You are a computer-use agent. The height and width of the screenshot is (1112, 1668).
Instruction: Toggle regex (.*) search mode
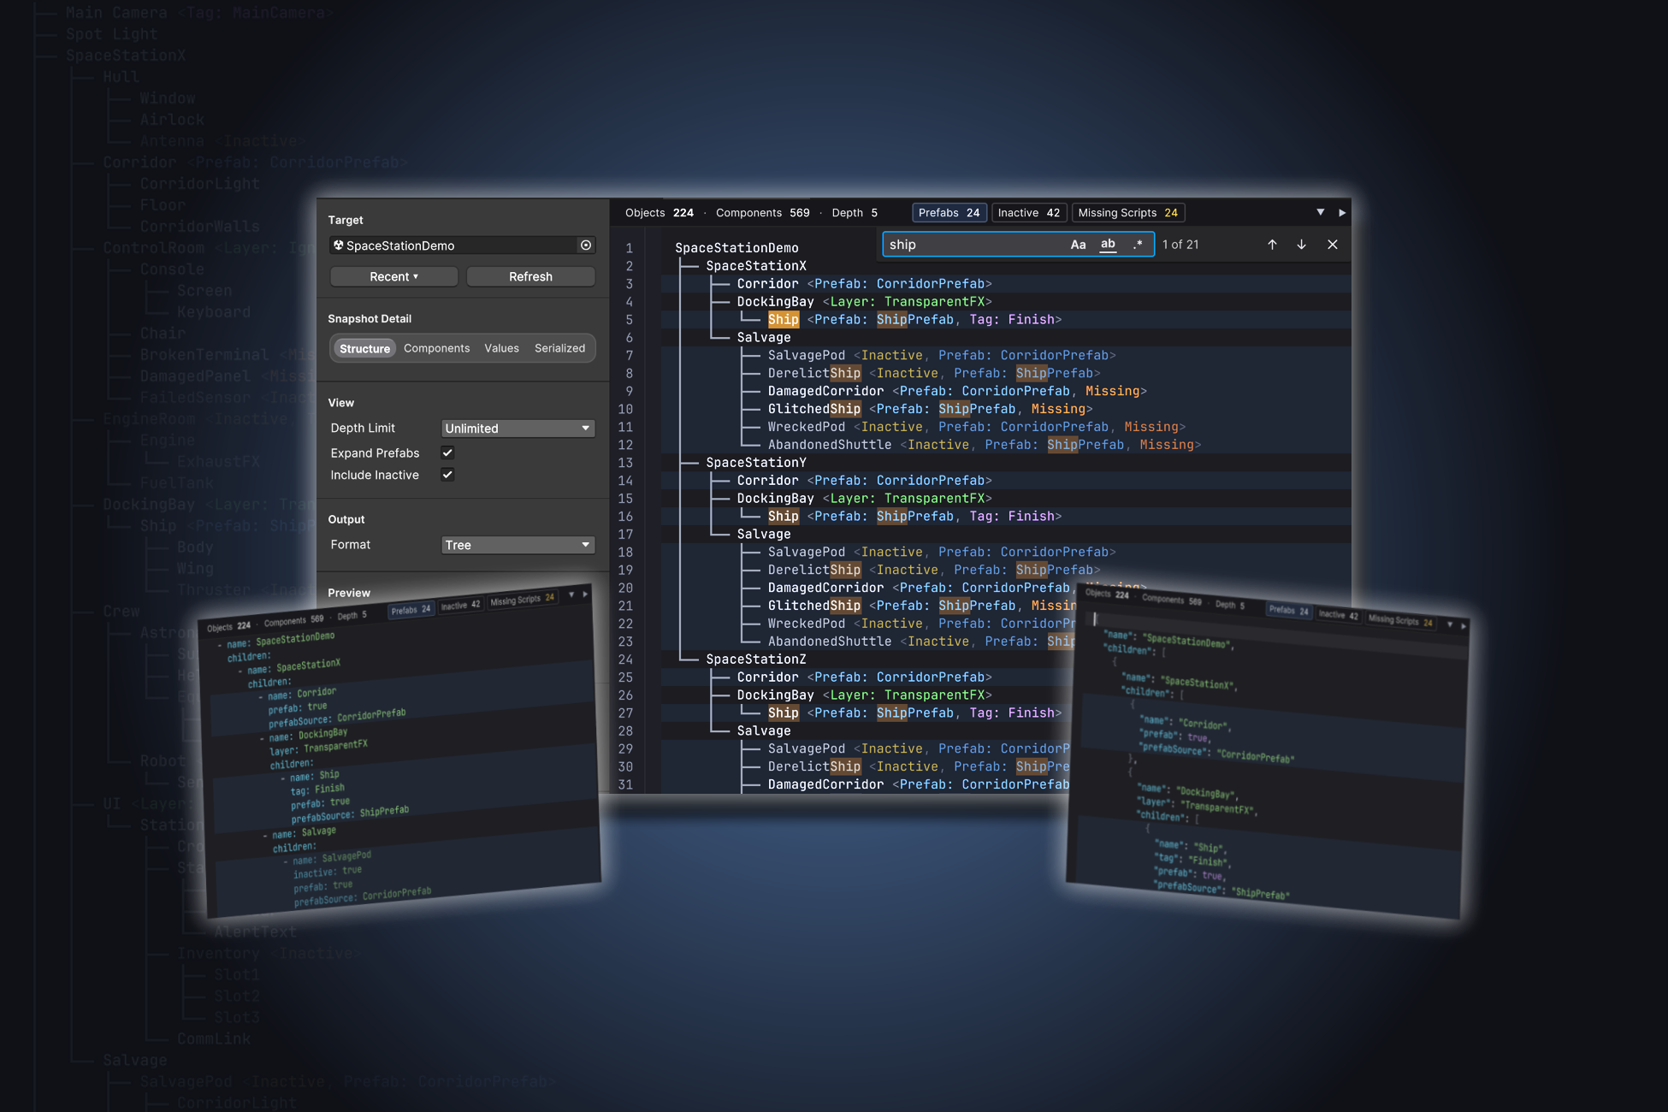[x=1138, y=245]
